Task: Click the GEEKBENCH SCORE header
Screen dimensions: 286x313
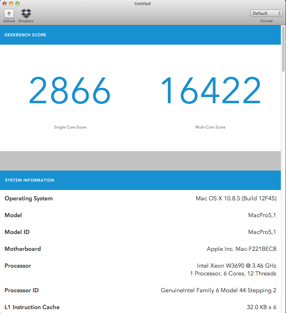Action: coord(25,35)
